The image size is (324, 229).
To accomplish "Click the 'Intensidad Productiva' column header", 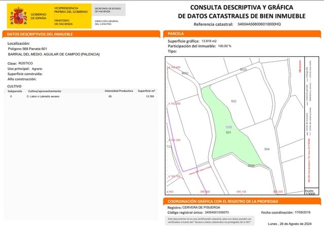I will [x=119, y=91].
